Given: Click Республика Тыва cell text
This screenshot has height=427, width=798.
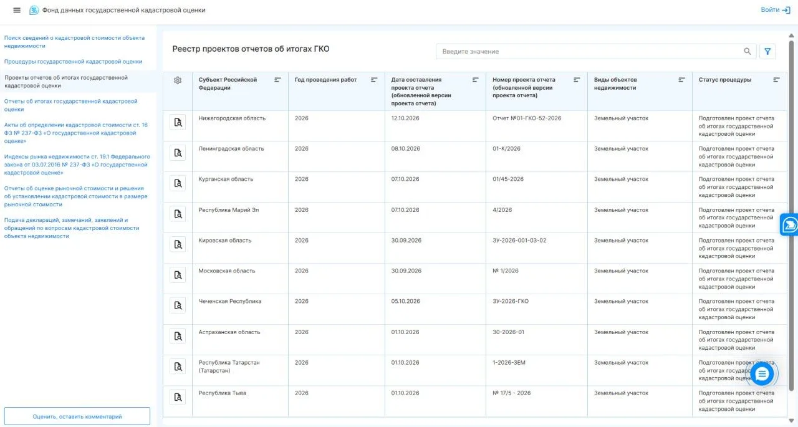Looking at the screenshot, I should (x=223, y=393).
